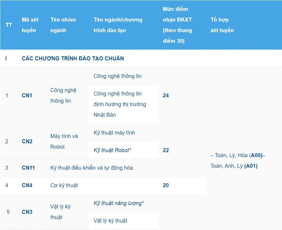Click the "Mức điểm nhận ĐKXT" column header
Image resolution: width=282 pixels, height=230 pixels.
[x=177, y=25]
